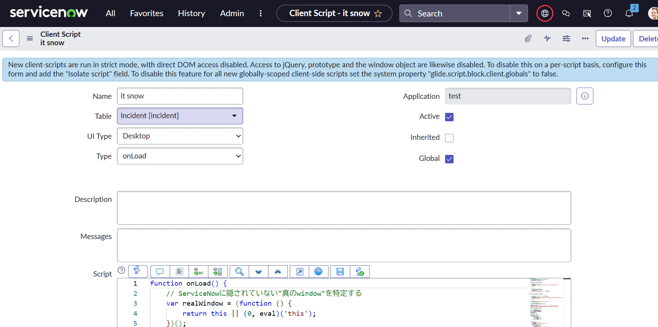Open the accessibility preview icon
The height and width of the screenshot is (327, 658).
coord(587,13)
